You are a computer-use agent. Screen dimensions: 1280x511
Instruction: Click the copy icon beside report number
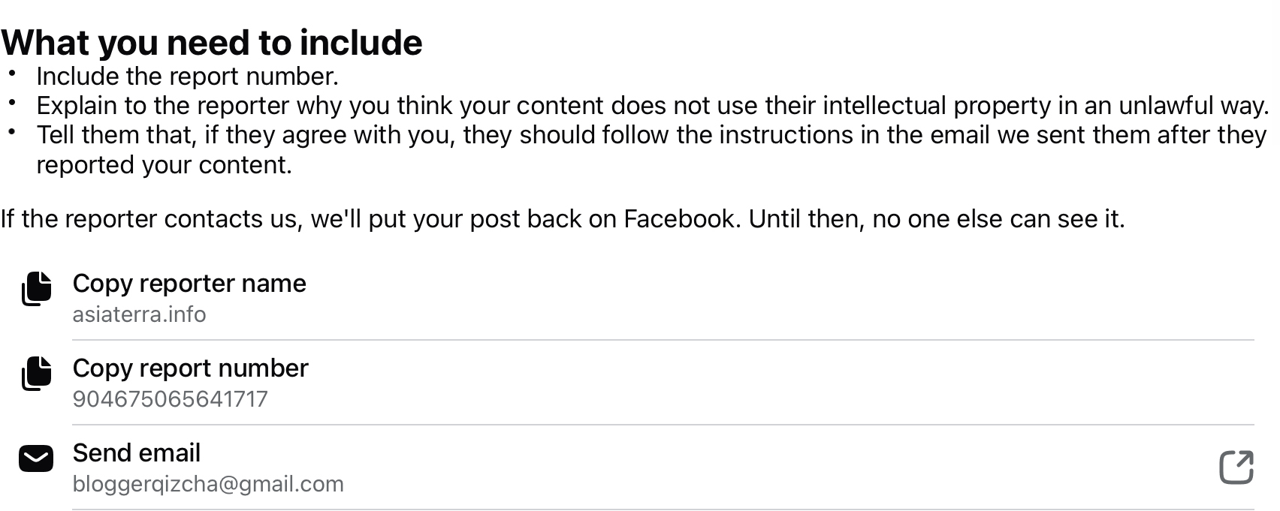[36, 374]
